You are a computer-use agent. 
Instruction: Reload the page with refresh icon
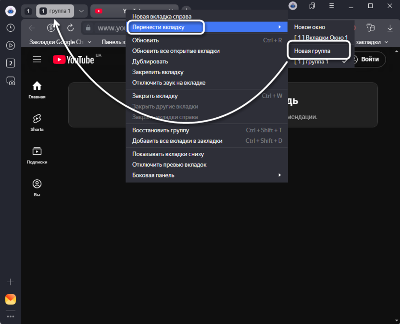click(70, 28)
